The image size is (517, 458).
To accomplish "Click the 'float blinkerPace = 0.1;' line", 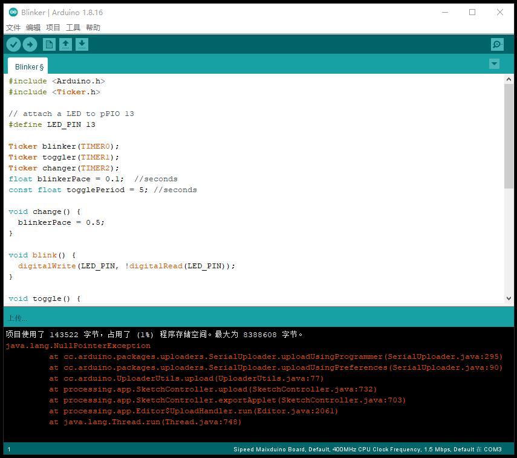I will tap(93, 179).
